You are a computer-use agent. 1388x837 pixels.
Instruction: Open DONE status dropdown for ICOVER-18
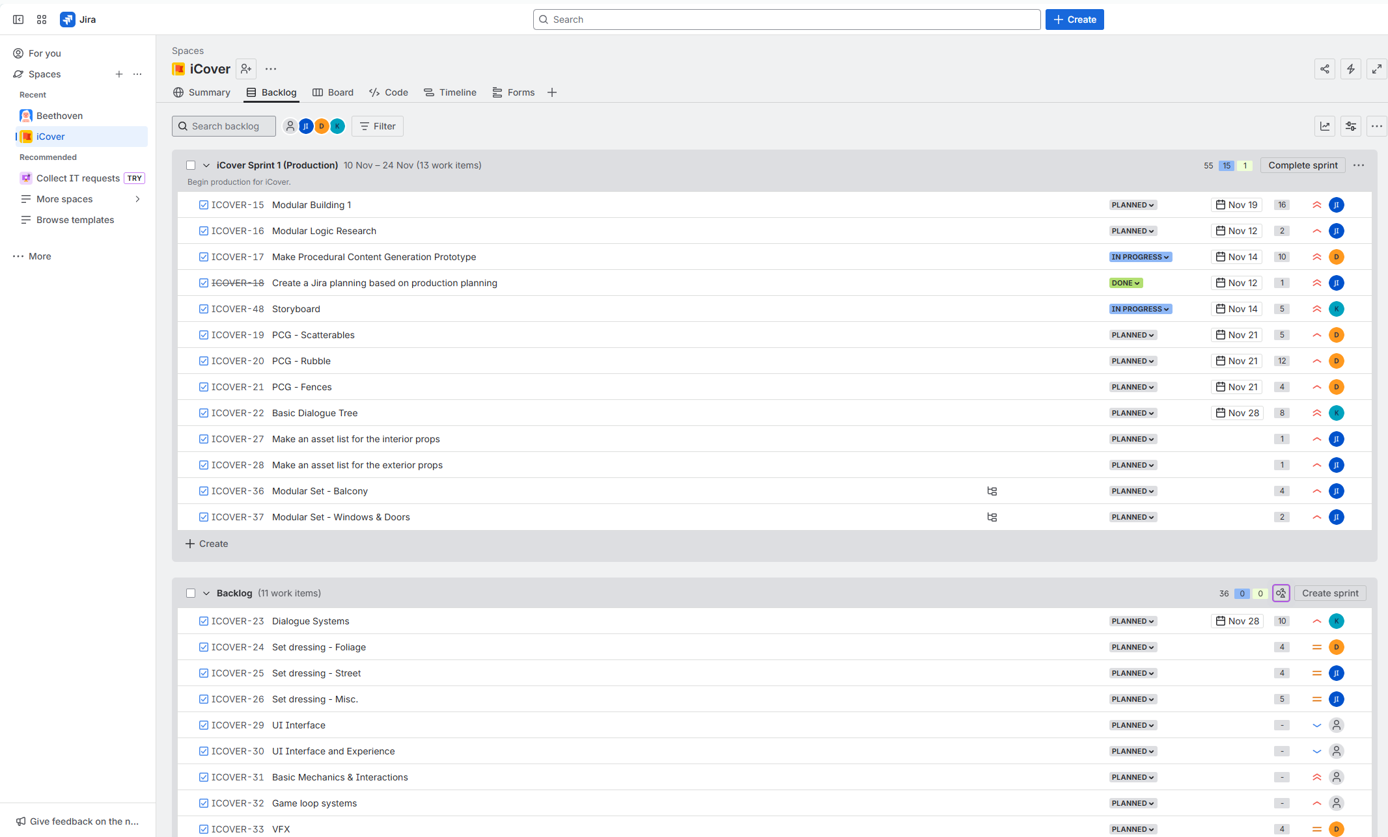[1126, 283]
